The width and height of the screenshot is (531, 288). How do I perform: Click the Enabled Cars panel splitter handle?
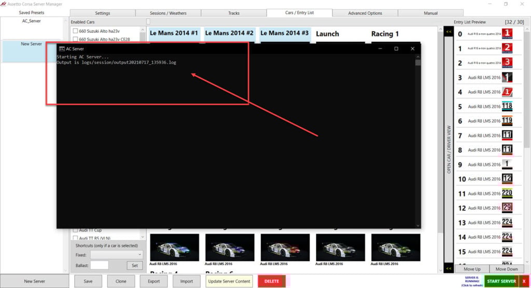click(148, 22)
